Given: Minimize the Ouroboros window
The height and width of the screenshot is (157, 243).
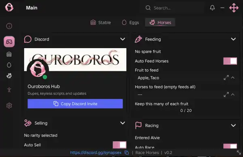Looking at the screenshot, I should point(222,8).
